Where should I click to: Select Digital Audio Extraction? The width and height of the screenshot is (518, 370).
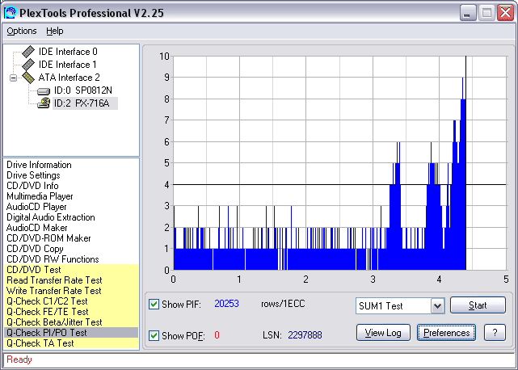click(51, 217)
